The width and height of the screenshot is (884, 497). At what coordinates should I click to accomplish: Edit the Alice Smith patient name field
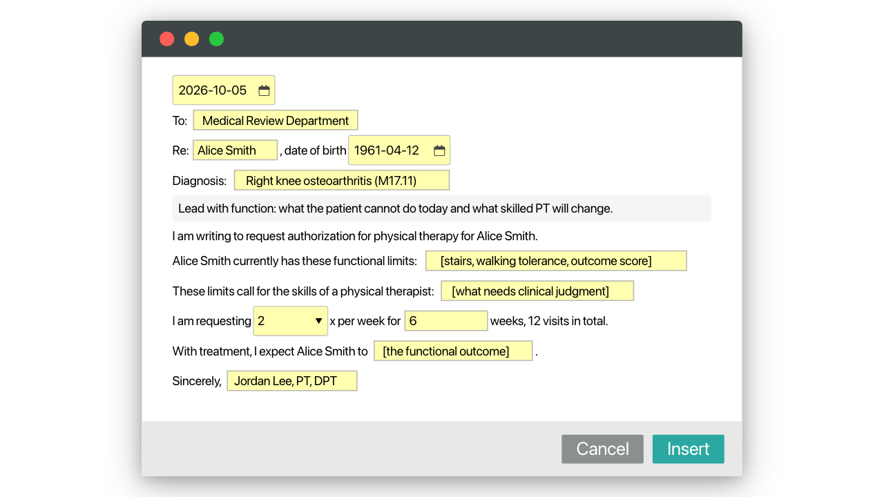pos(236,150)
